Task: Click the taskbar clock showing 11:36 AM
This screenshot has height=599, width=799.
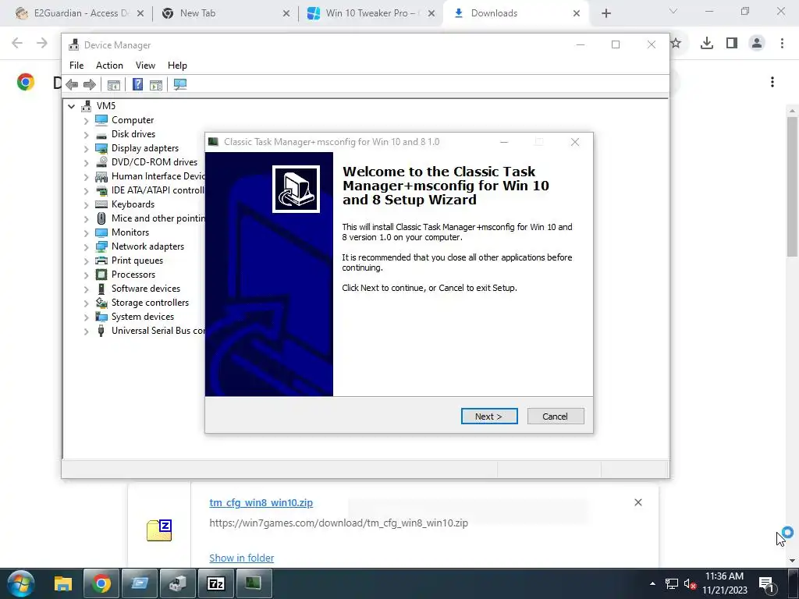Action: 725,583
